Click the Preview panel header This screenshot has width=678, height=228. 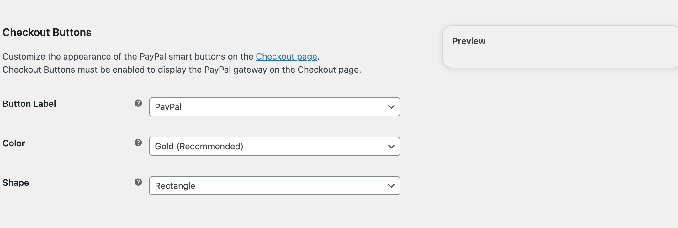[469, 41]
